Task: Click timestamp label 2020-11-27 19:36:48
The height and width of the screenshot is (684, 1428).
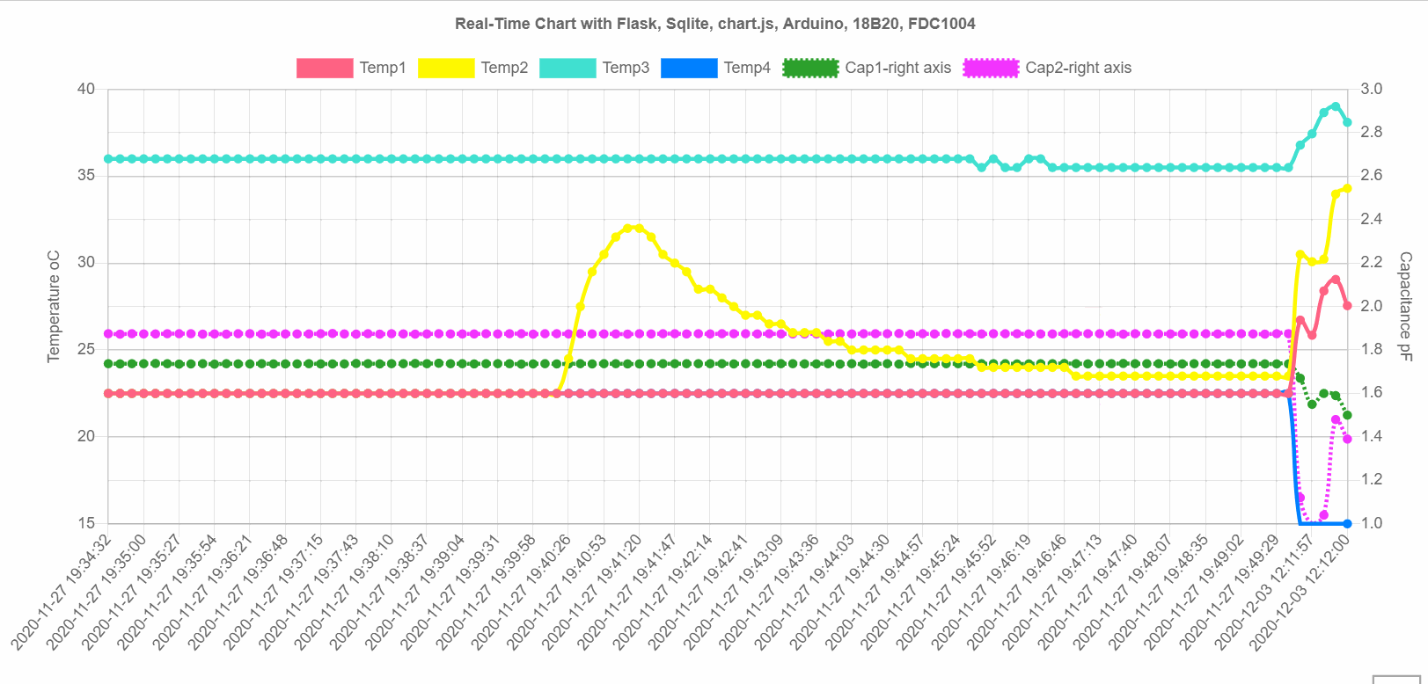Action: [x=238, y=592]
